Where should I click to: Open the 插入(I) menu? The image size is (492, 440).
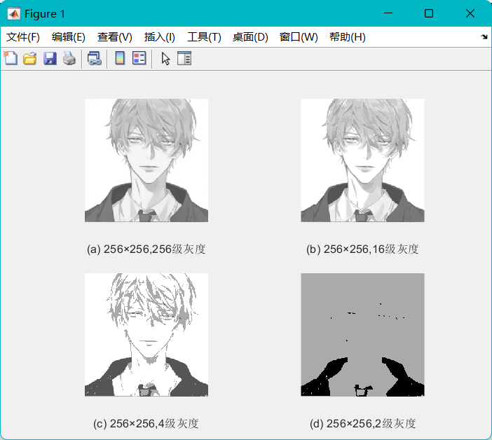pos(159,37)
